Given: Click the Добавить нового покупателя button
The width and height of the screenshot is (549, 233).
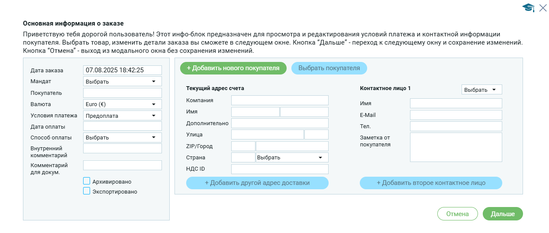Looking at the screenshot, I should [x=233, y=68].
